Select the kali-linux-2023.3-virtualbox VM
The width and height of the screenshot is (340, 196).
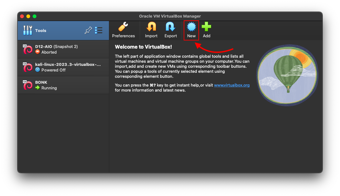point(63,67)
